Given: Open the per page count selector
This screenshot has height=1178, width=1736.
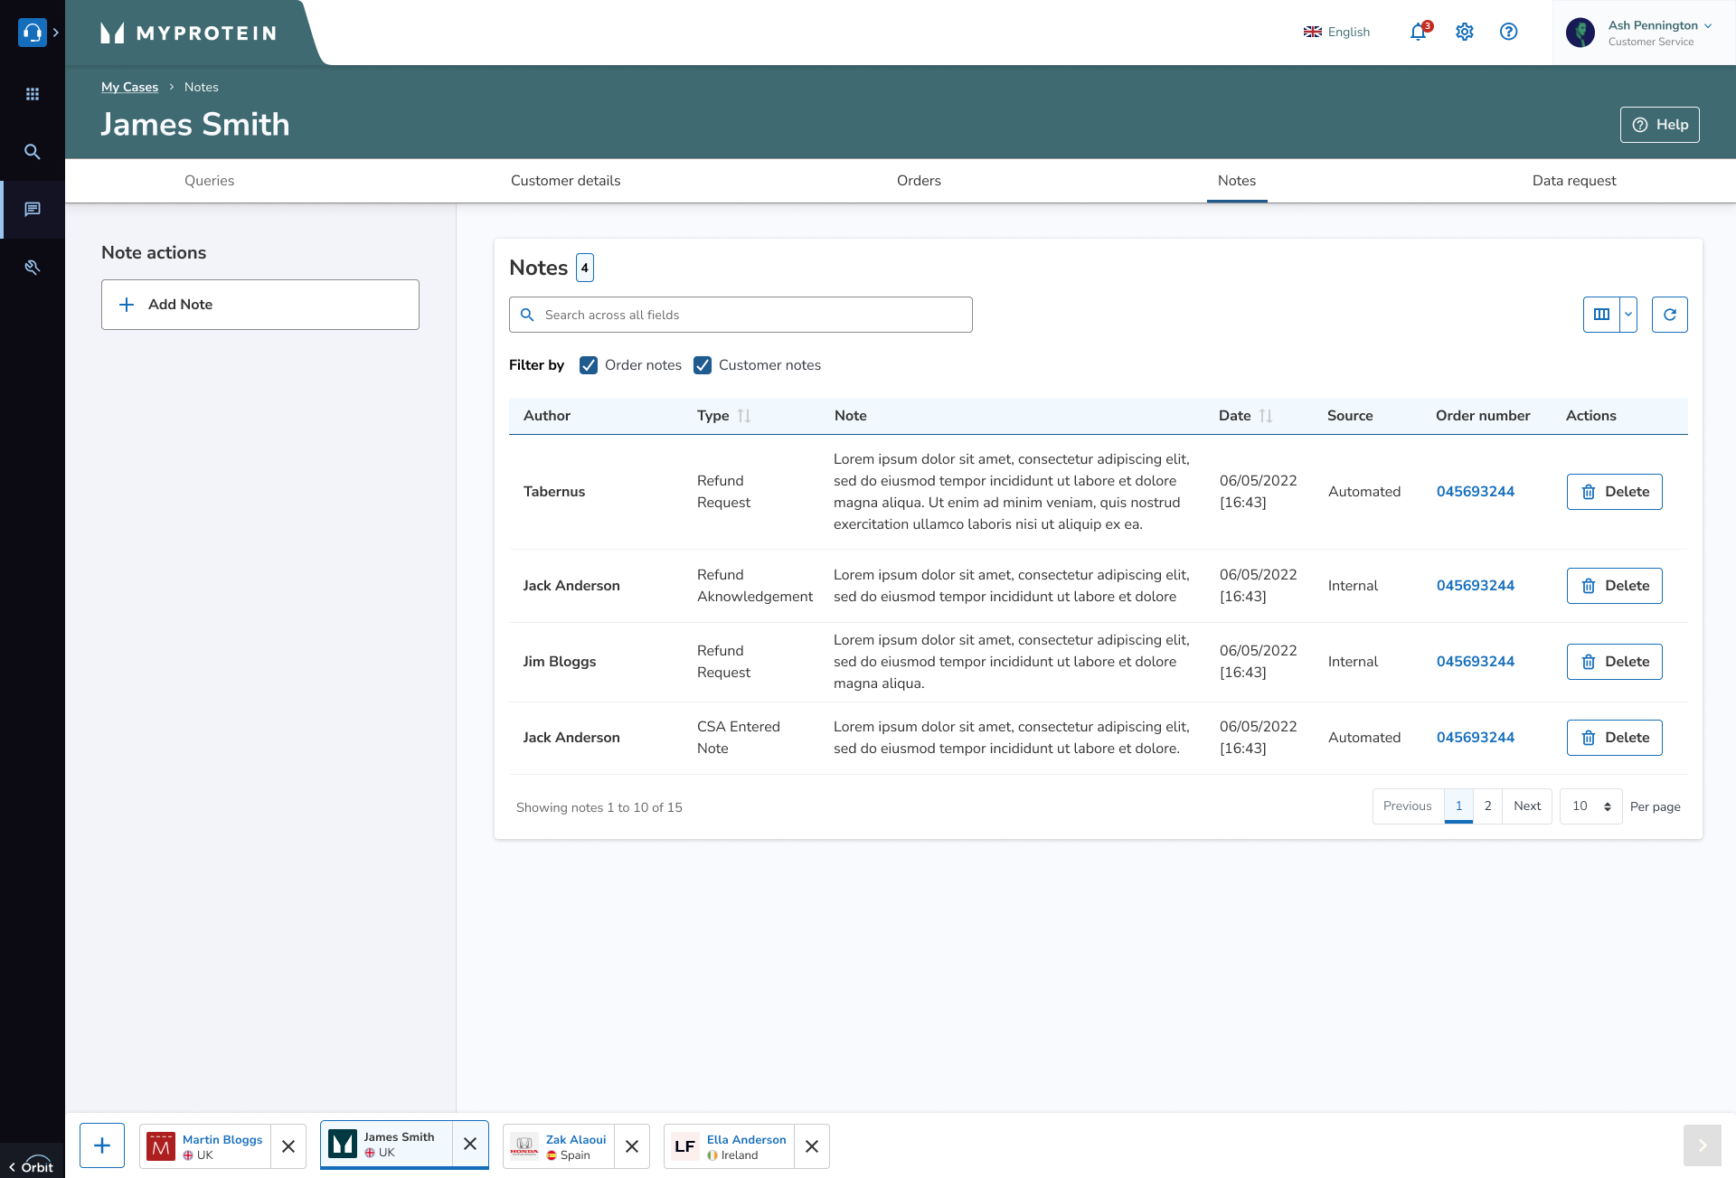Looking at the screenshot, I should point(1590,806).
